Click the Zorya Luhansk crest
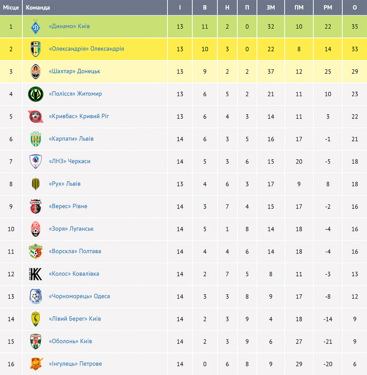Viewport: 367px width, 375px height. [36, 229]
